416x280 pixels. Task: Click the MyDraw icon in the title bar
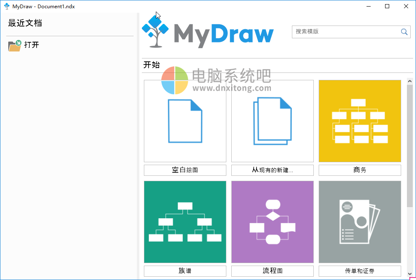tap(6, 6)
